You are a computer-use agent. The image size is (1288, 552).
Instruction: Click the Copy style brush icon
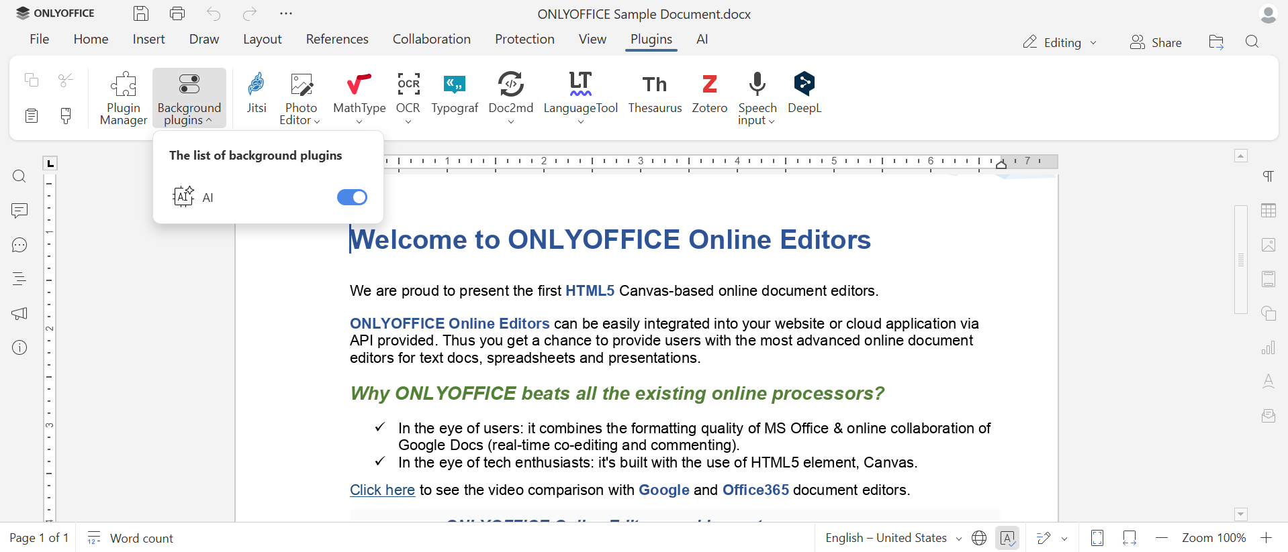pyautogui.click(x=66, y=115)
